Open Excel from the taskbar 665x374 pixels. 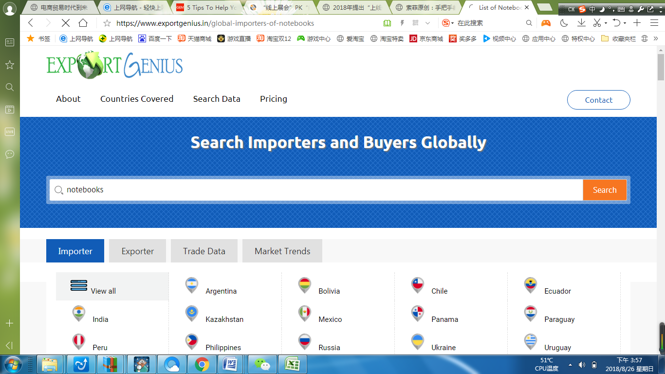tap(293, 364)
